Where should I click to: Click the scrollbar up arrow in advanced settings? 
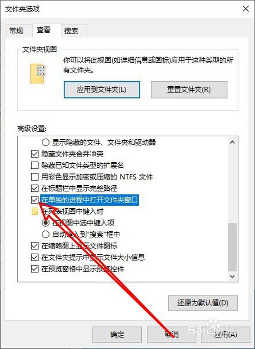[233, 142]
